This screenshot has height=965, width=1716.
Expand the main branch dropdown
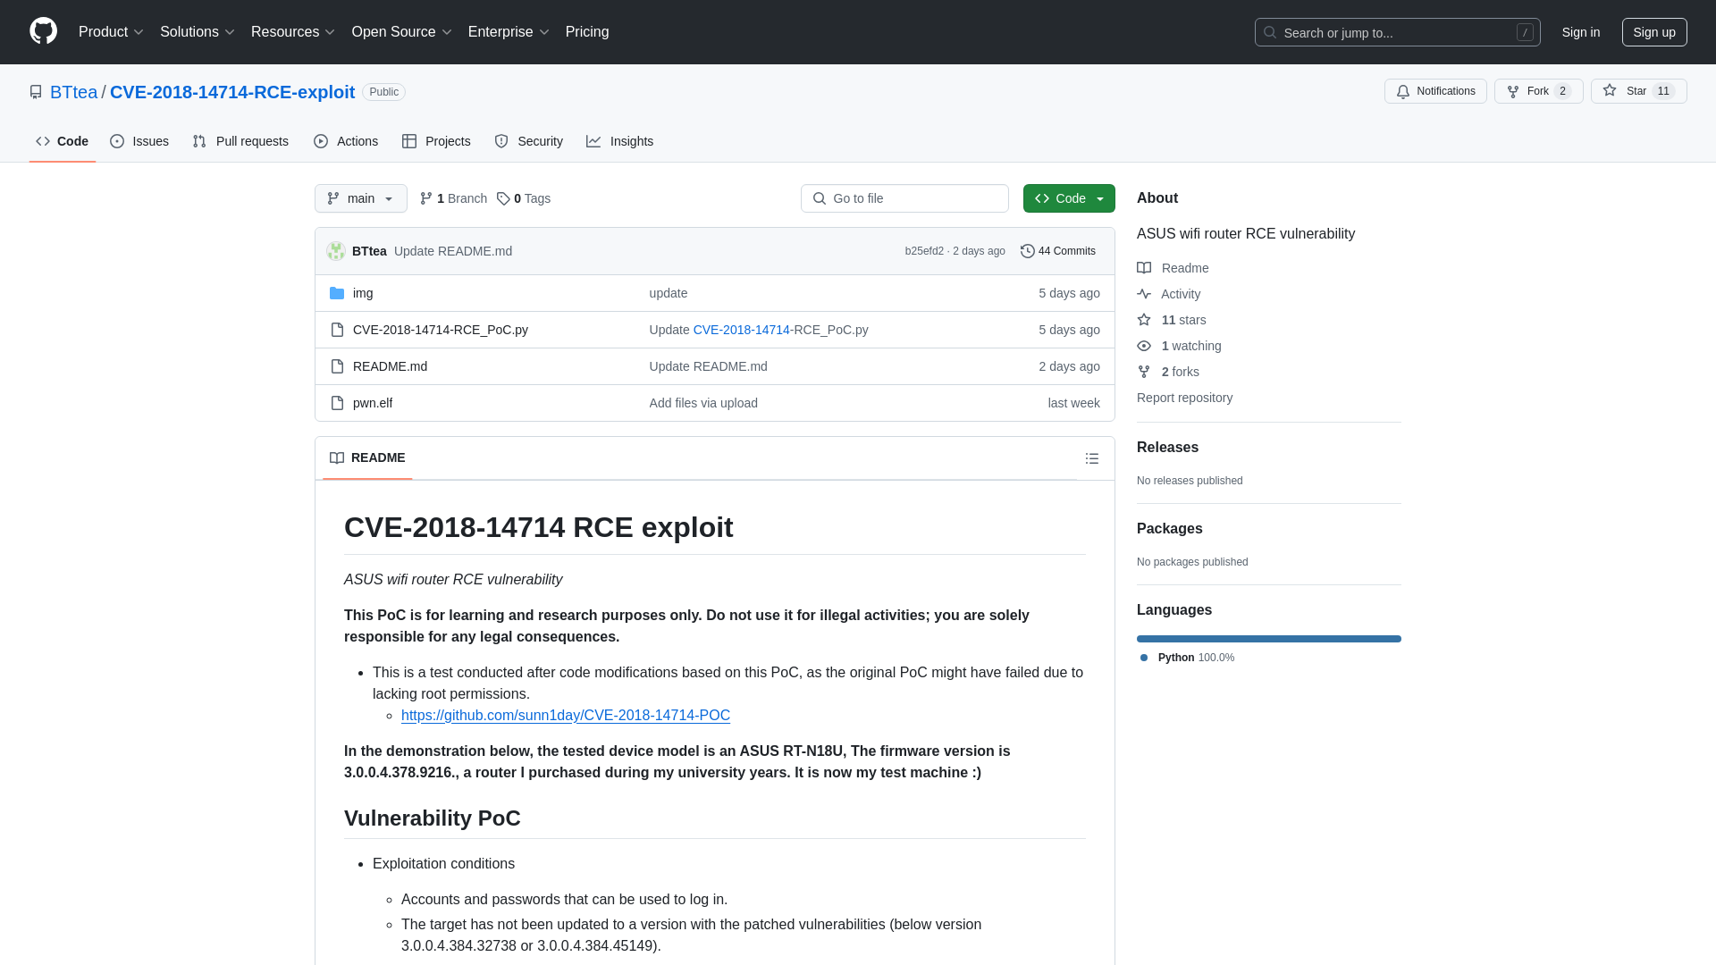(x=361, y=198)
